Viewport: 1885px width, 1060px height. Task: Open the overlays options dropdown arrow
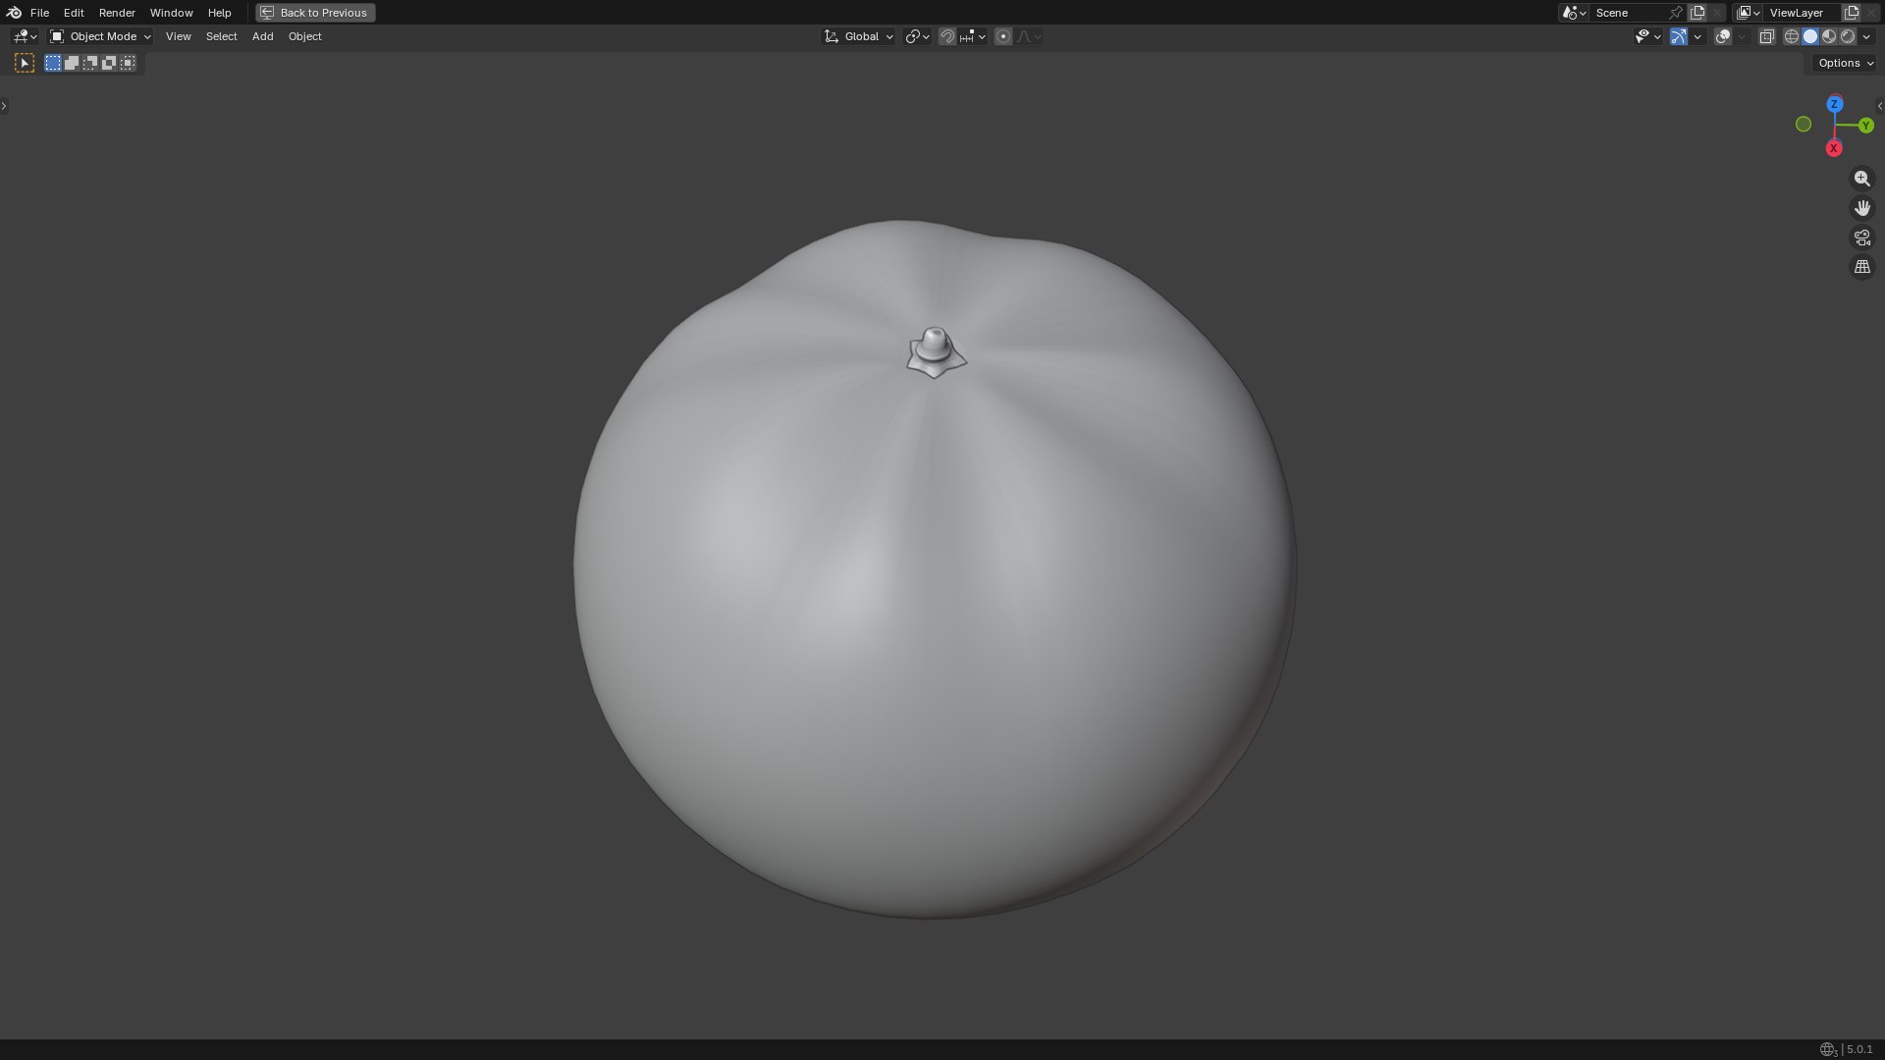(1742, 36)
